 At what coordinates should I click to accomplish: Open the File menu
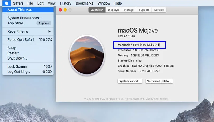point(30,3)
